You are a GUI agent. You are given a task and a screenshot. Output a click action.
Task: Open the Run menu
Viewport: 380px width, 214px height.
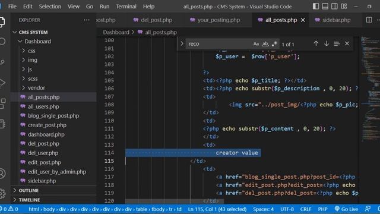(104, 7)
